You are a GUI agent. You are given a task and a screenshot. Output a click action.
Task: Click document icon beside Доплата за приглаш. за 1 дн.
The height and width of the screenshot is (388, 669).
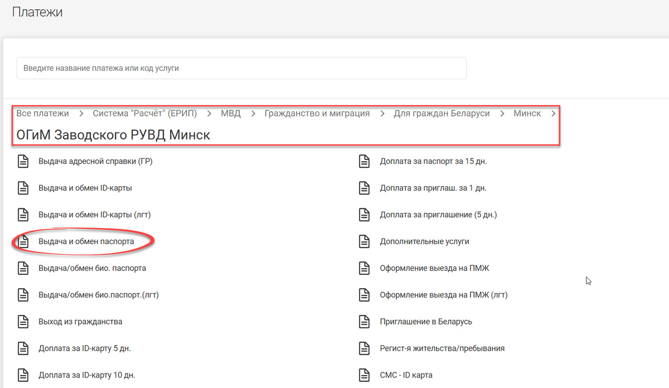tap(364, 188)
